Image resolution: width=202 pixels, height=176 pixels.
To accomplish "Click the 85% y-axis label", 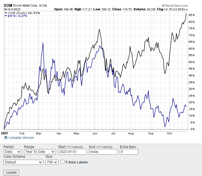I will (192, 15).
